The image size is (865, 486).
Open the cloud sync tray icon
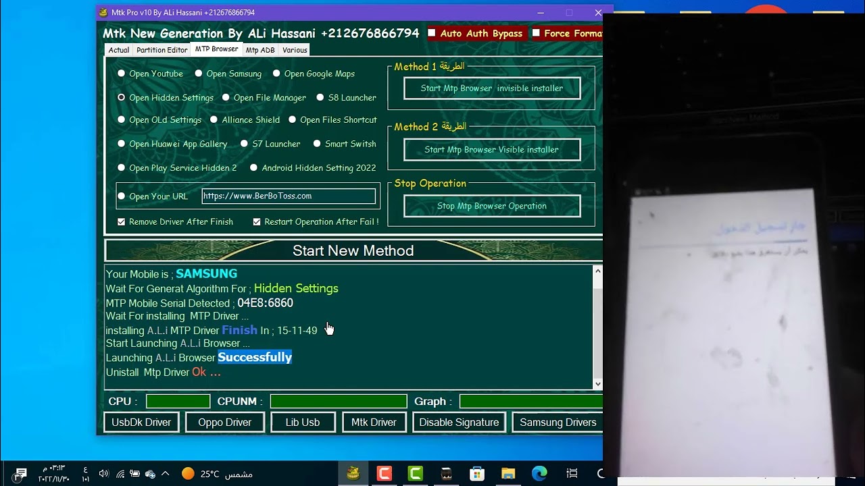[151, 474]
